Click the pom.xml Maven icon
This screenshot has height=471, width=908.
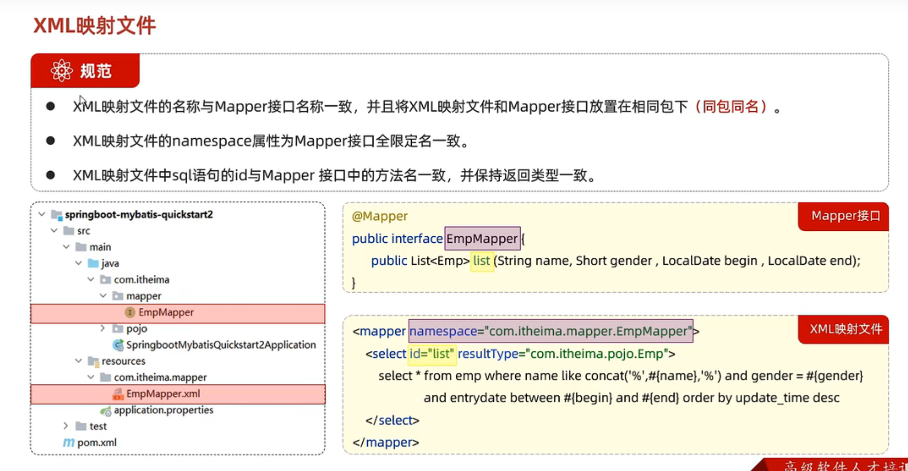coord(68,443)
